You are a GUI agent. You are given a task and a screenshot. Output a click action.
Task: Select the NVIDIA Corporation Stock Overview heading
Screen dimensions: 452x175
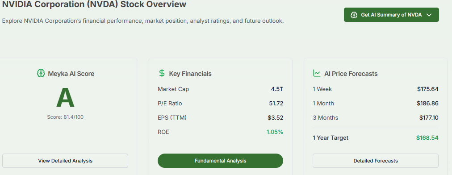click(x=94, y=4)
